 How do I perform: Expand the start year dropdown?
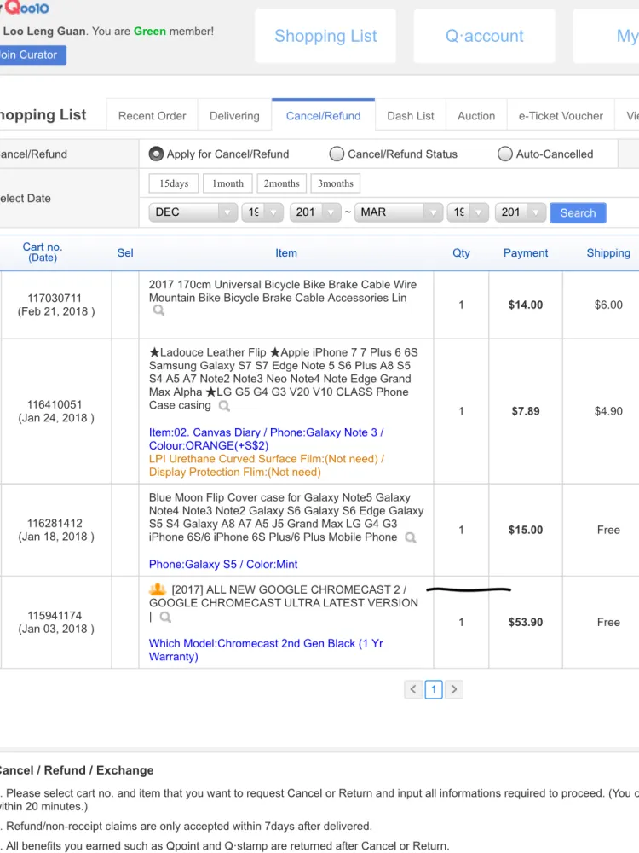tap(315, 212)
